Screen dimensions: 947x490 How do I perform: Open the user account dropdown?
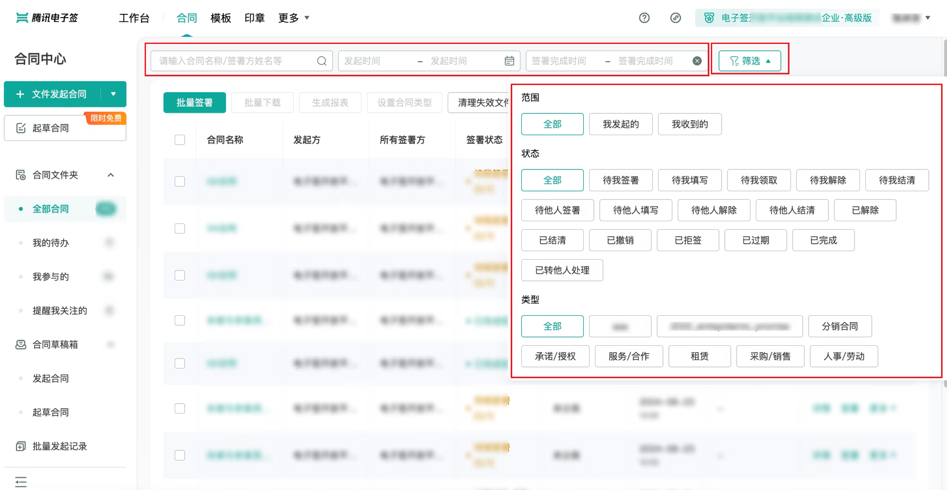[912, 18]
